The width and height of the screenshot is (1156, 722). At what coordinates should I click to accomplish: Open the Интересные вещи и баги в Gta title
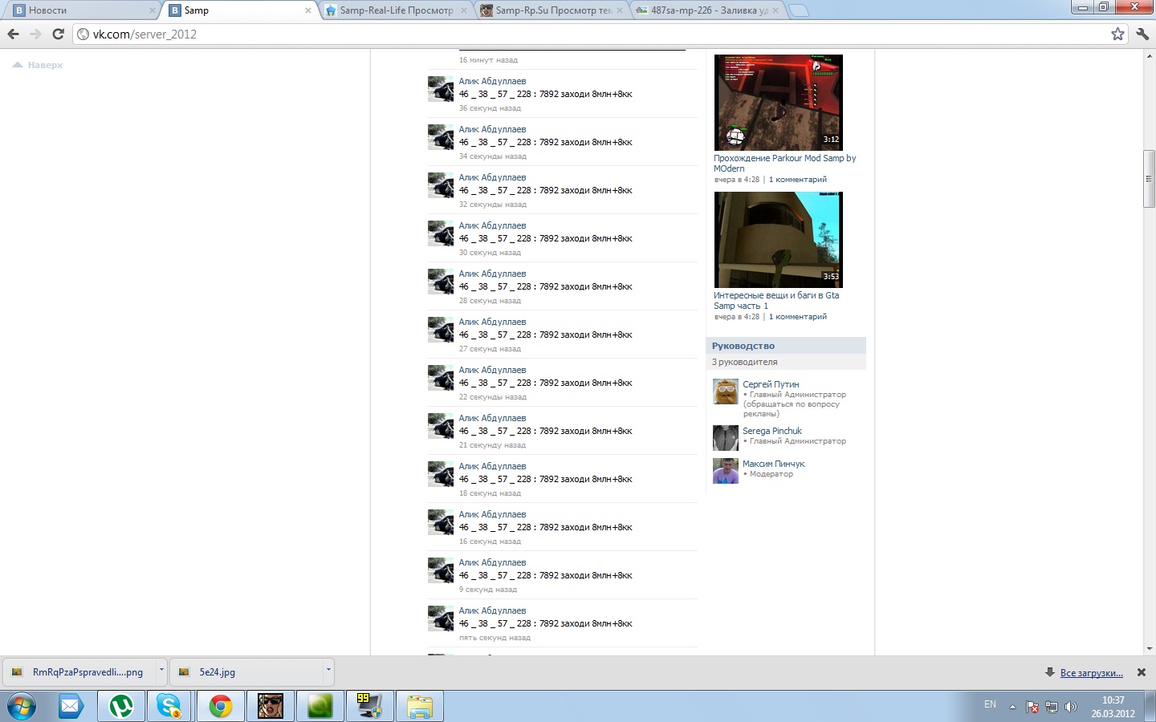[776, 301]
